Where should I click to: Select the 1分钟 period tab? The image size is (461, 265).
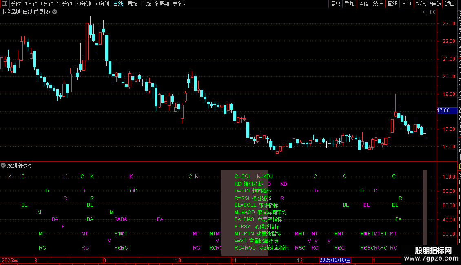coord(31,4)
